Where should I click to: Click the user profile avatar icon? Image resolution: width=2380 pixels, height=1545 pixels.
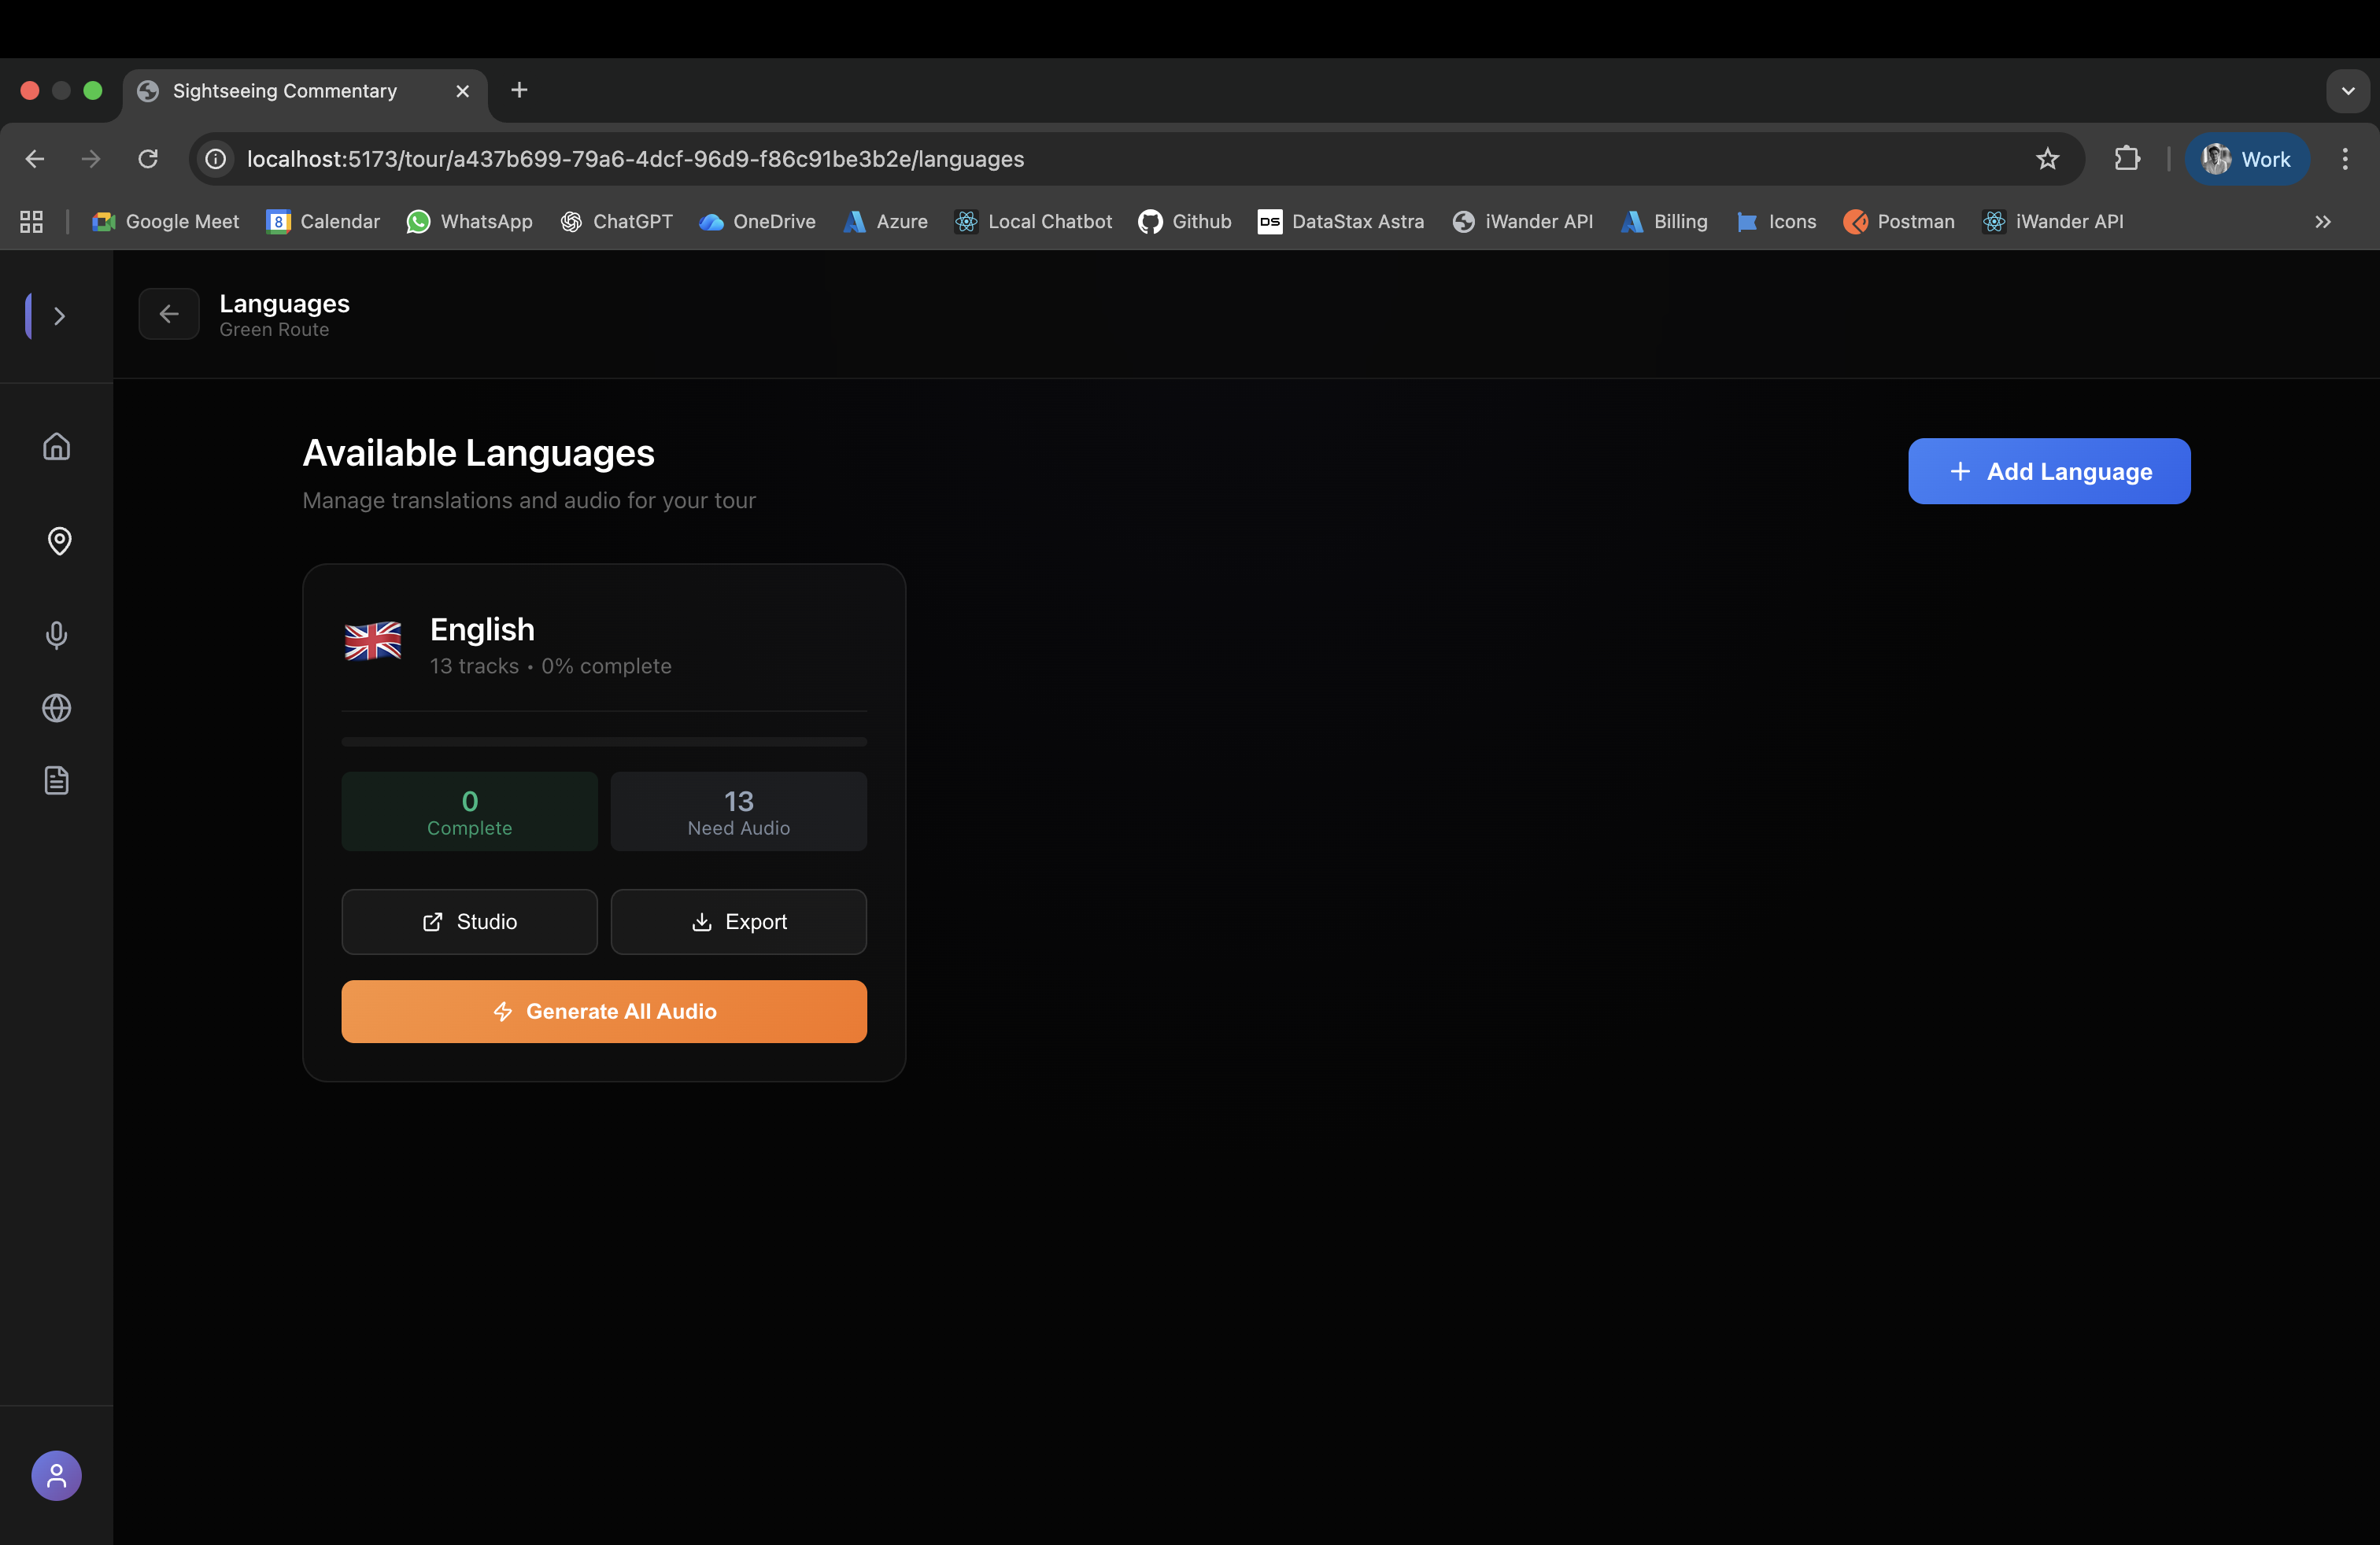pyautogui.click(x=56, y=1475)
